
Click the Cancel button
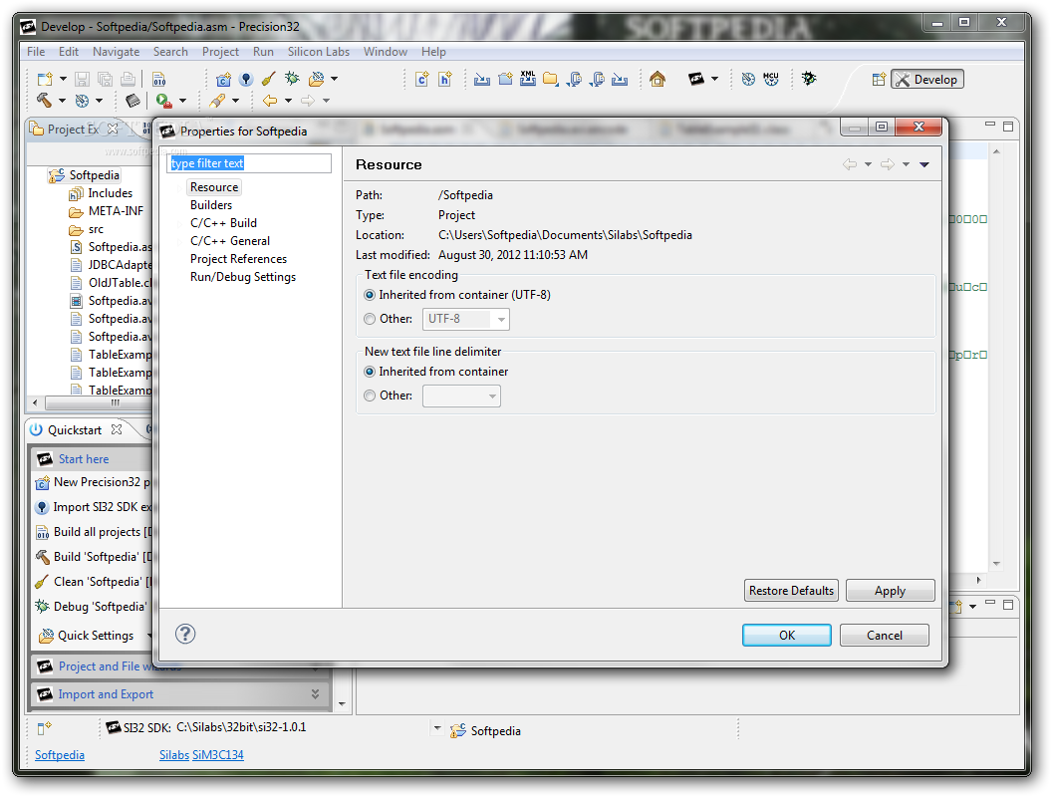[885, 636]
